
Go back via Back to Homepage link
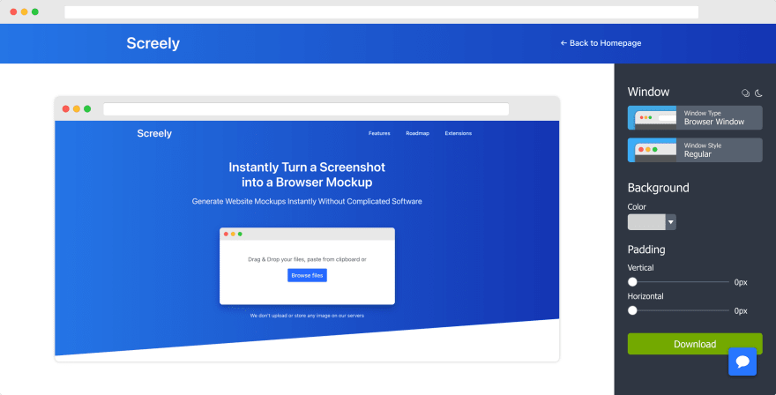601,43
